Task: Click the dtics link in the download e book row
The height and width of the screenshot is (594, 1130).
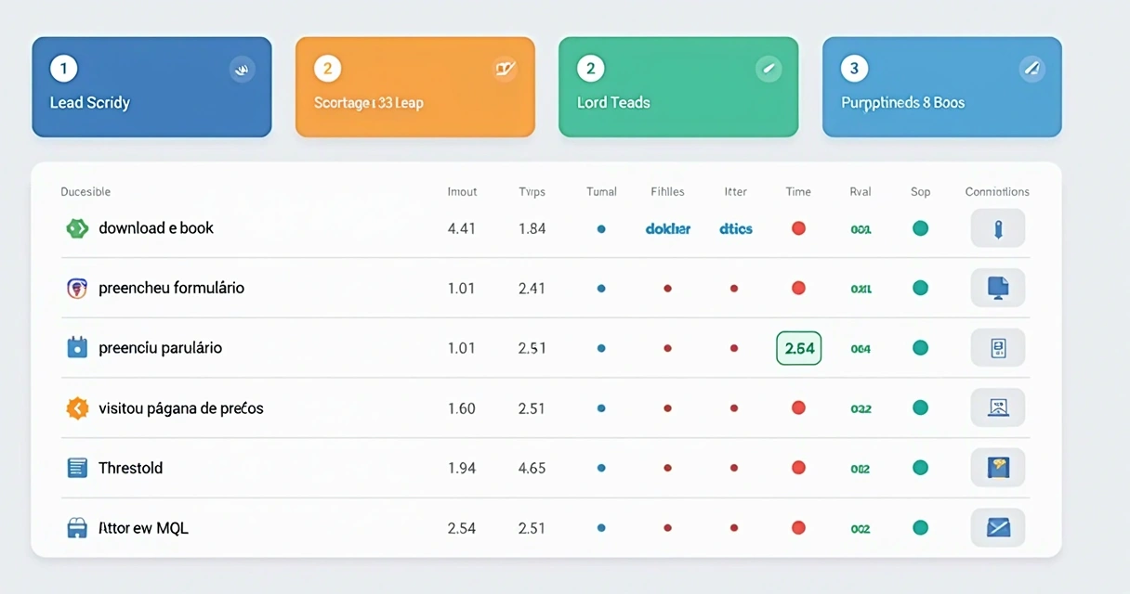Action: [735, 228]
